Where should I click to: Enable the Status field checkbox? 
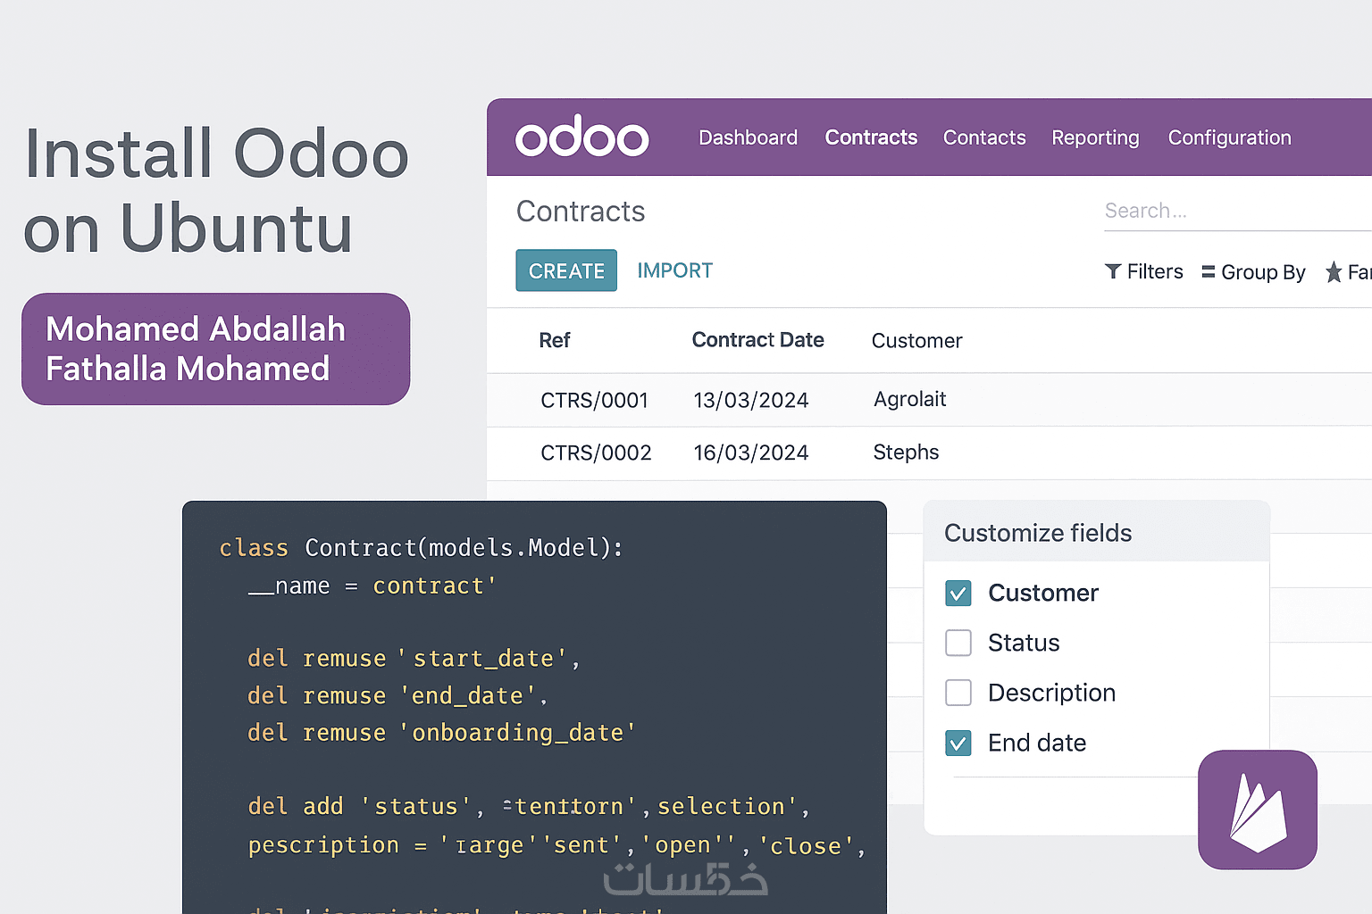tap(958, 643)
